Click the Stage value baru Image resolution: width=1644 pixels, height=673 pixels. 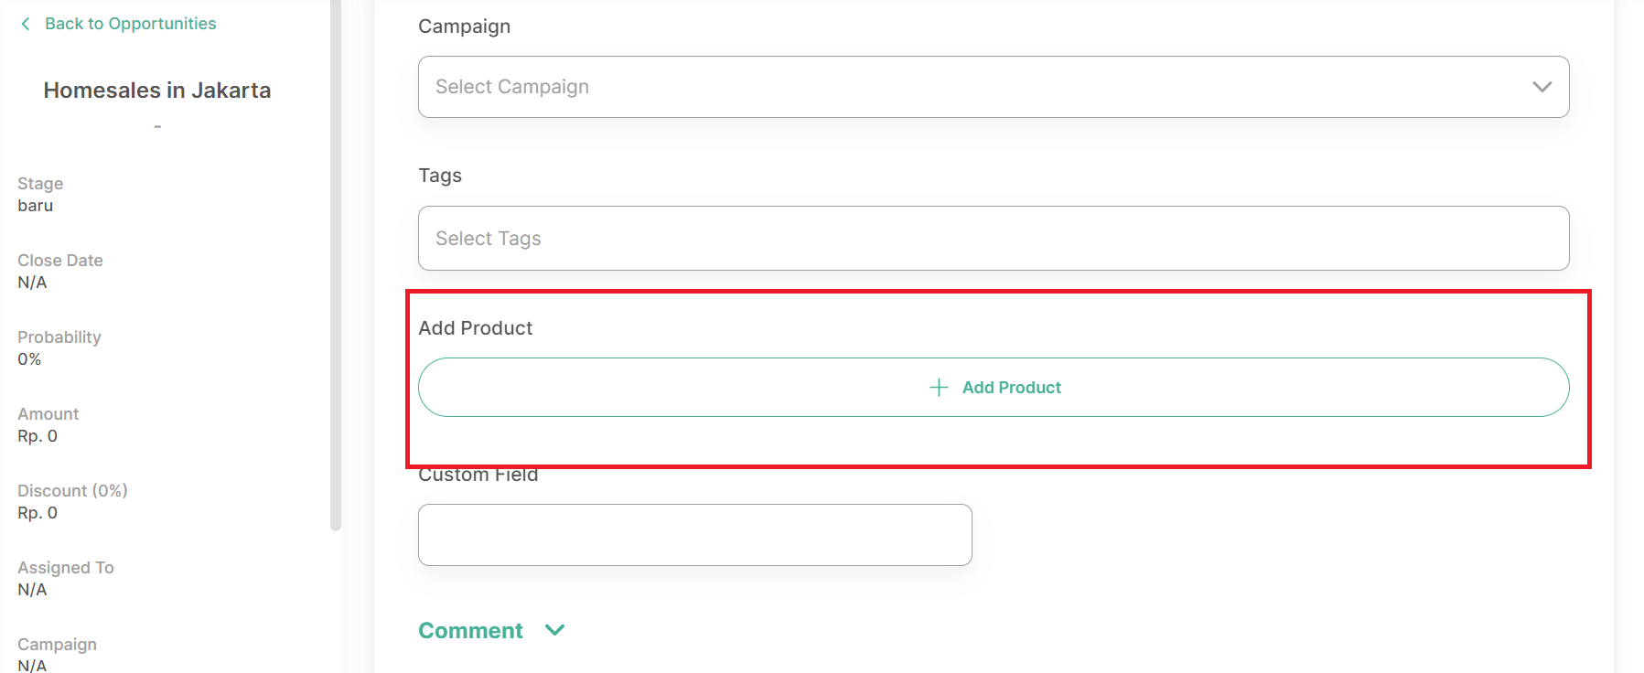36,206
